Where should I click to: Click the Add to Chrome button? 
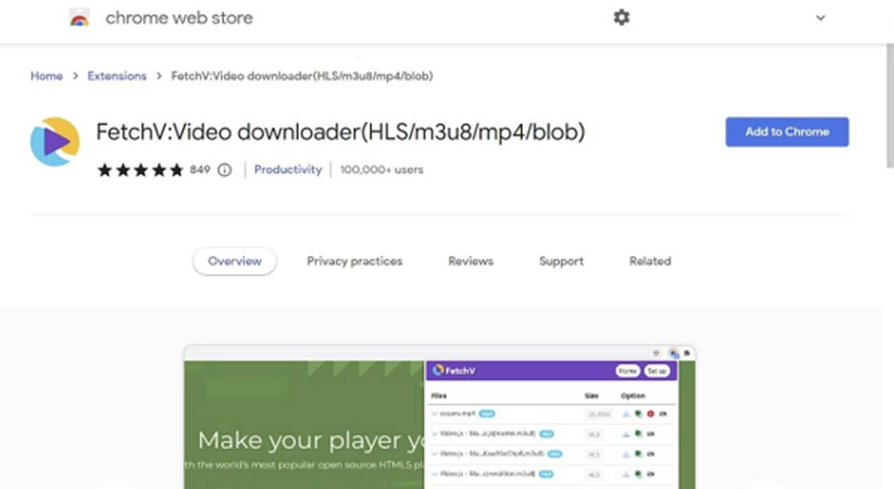(787, 132)
